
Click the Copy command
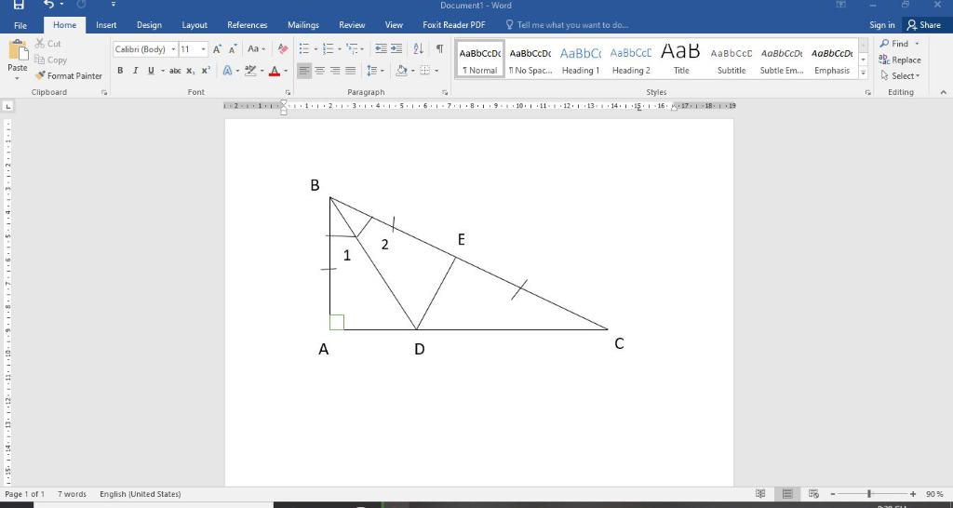(50, 60)
